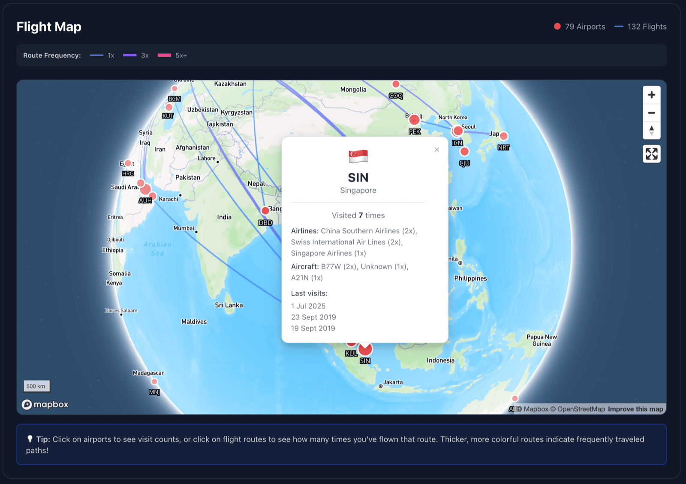Click the Flight Map heading
The image size is (686, 484).
coord(49,27)
